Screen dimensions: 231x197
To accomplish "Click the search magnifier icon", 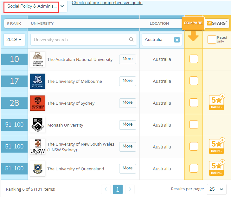I will (x=131, y=40).
